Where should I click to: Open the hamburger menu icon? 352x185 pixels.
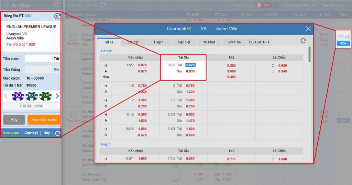(6, 5)
